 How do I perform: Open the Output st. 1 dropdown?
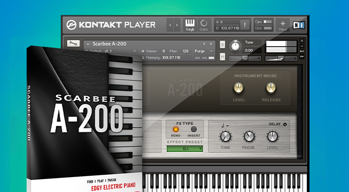(134, 51)
